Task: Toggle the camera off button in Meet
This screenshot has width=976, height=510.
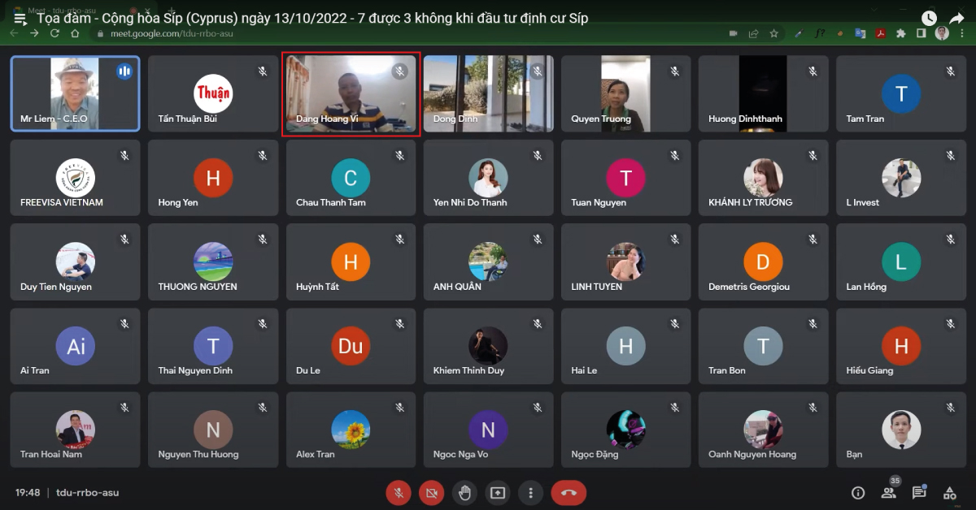Action: coord(432,492)
